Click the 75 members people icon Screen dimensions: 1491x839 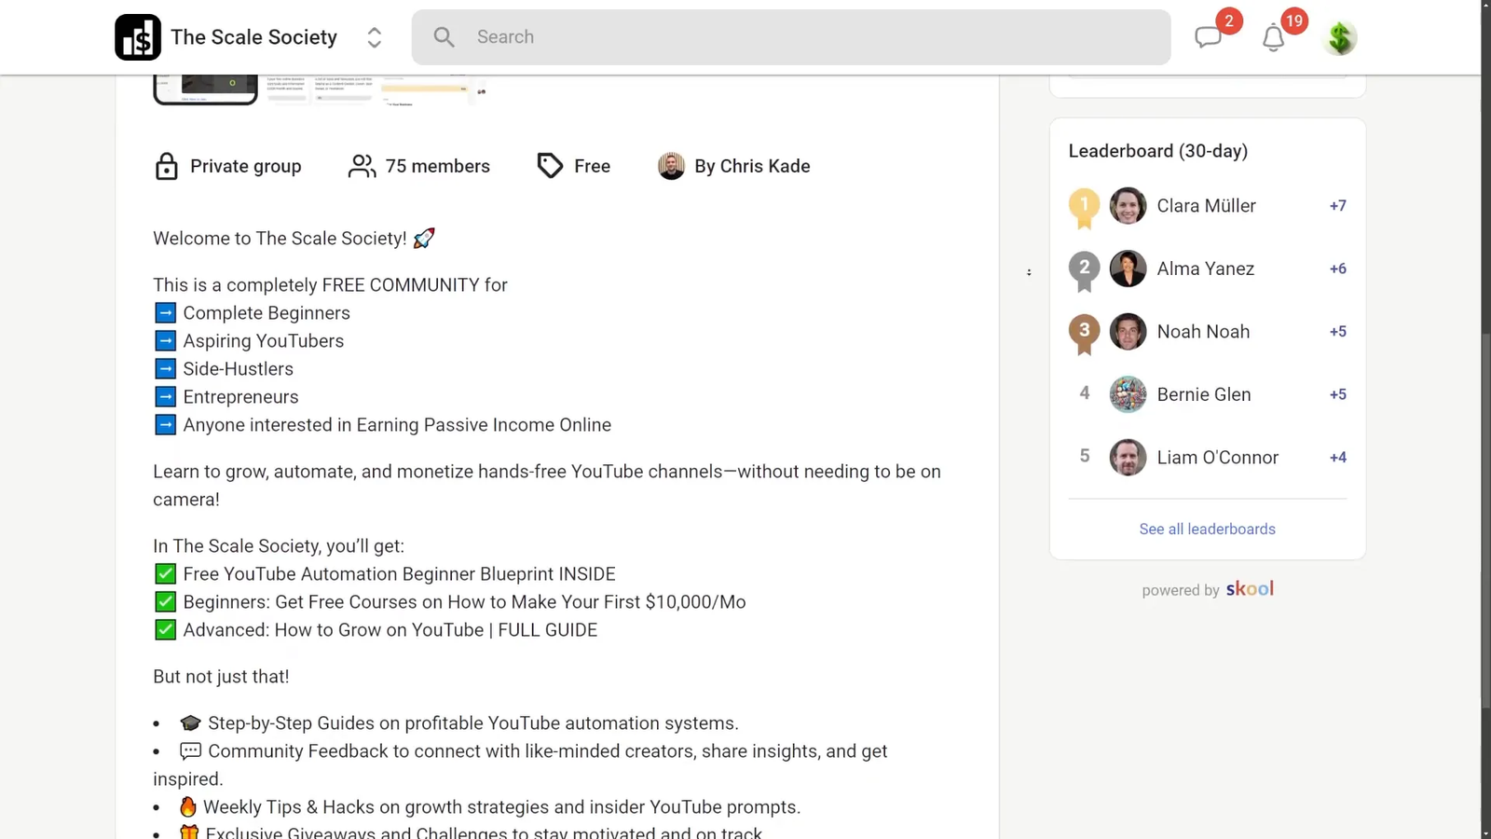362,166
